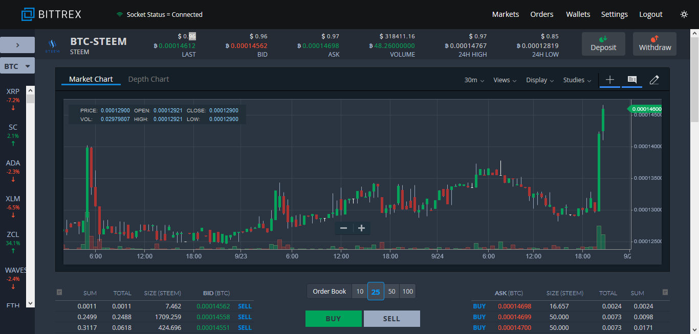Select the pencil drawing tool
The height and width of the screenshot is (334, 699).
[x=654, y=80]
